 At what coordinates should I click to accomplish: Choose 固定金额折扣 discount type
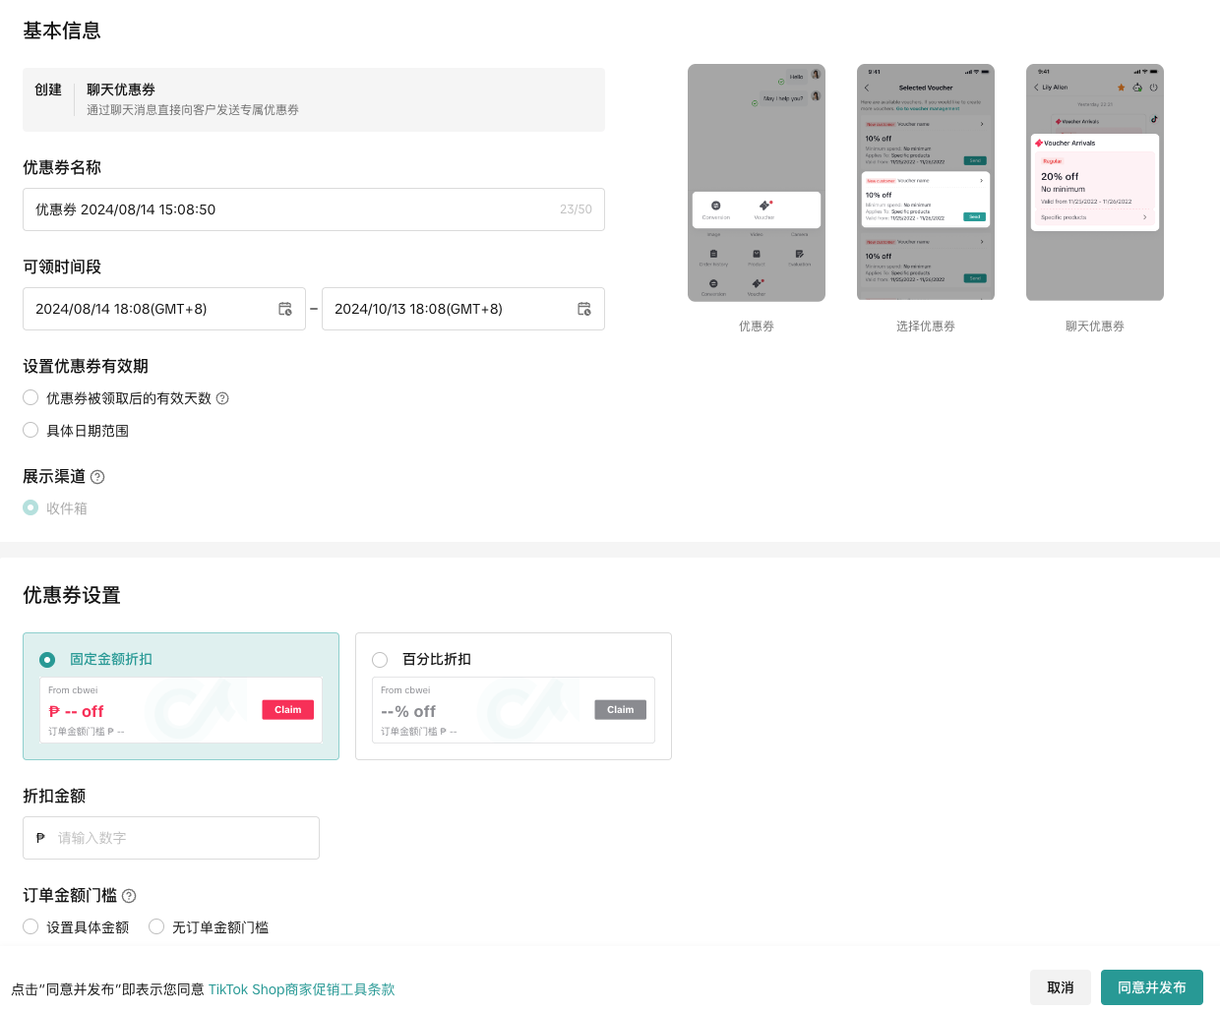pyautogui.click(x=47, y=660)
